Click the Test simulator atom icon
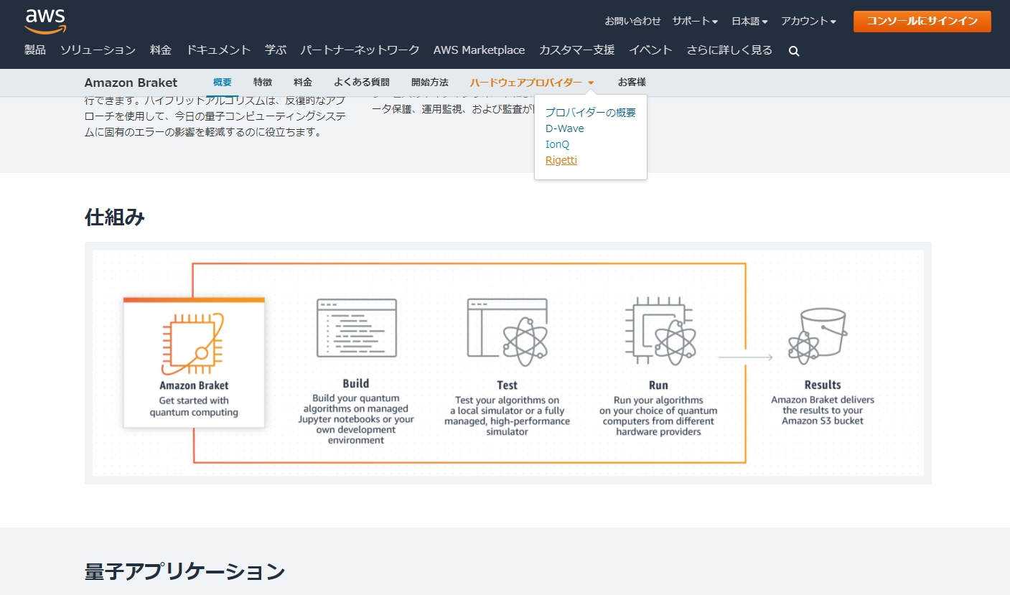1010x595 pixels. point(507,331)
